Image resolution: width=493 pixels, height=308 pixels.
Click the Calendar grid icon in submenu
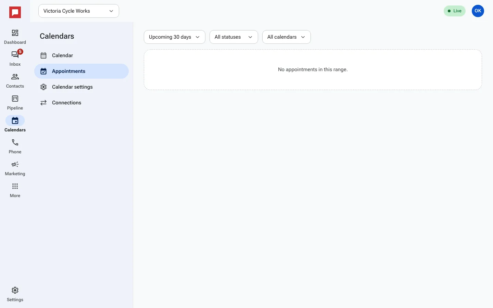click(x=43, y=55)
